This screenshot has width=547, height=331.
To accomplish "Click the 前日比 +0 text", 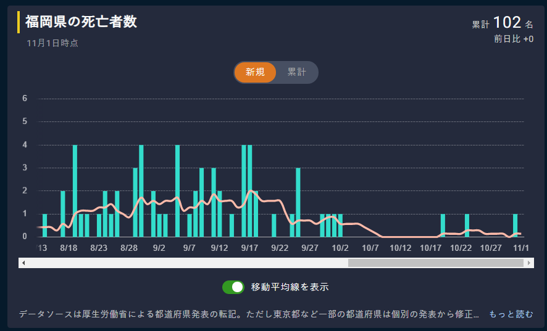I will click(x=514, y=39).
